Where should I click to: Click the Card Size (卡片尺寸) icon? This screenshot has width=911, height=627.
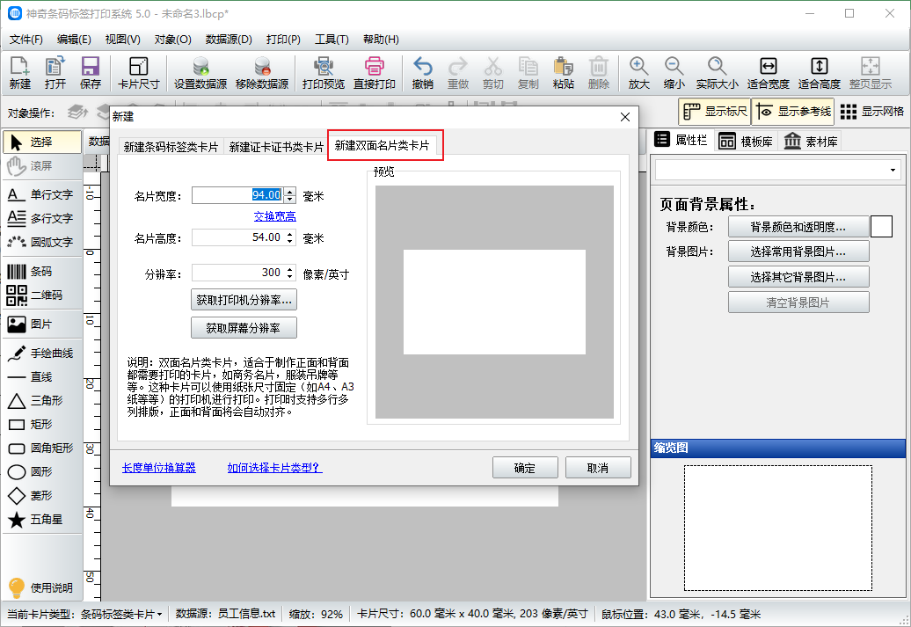138,73
